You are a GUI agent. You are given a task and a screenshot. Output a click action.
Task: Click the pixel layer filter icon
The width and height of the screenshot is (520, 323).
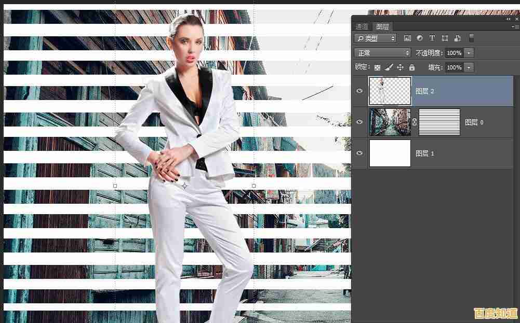(407, 38)
